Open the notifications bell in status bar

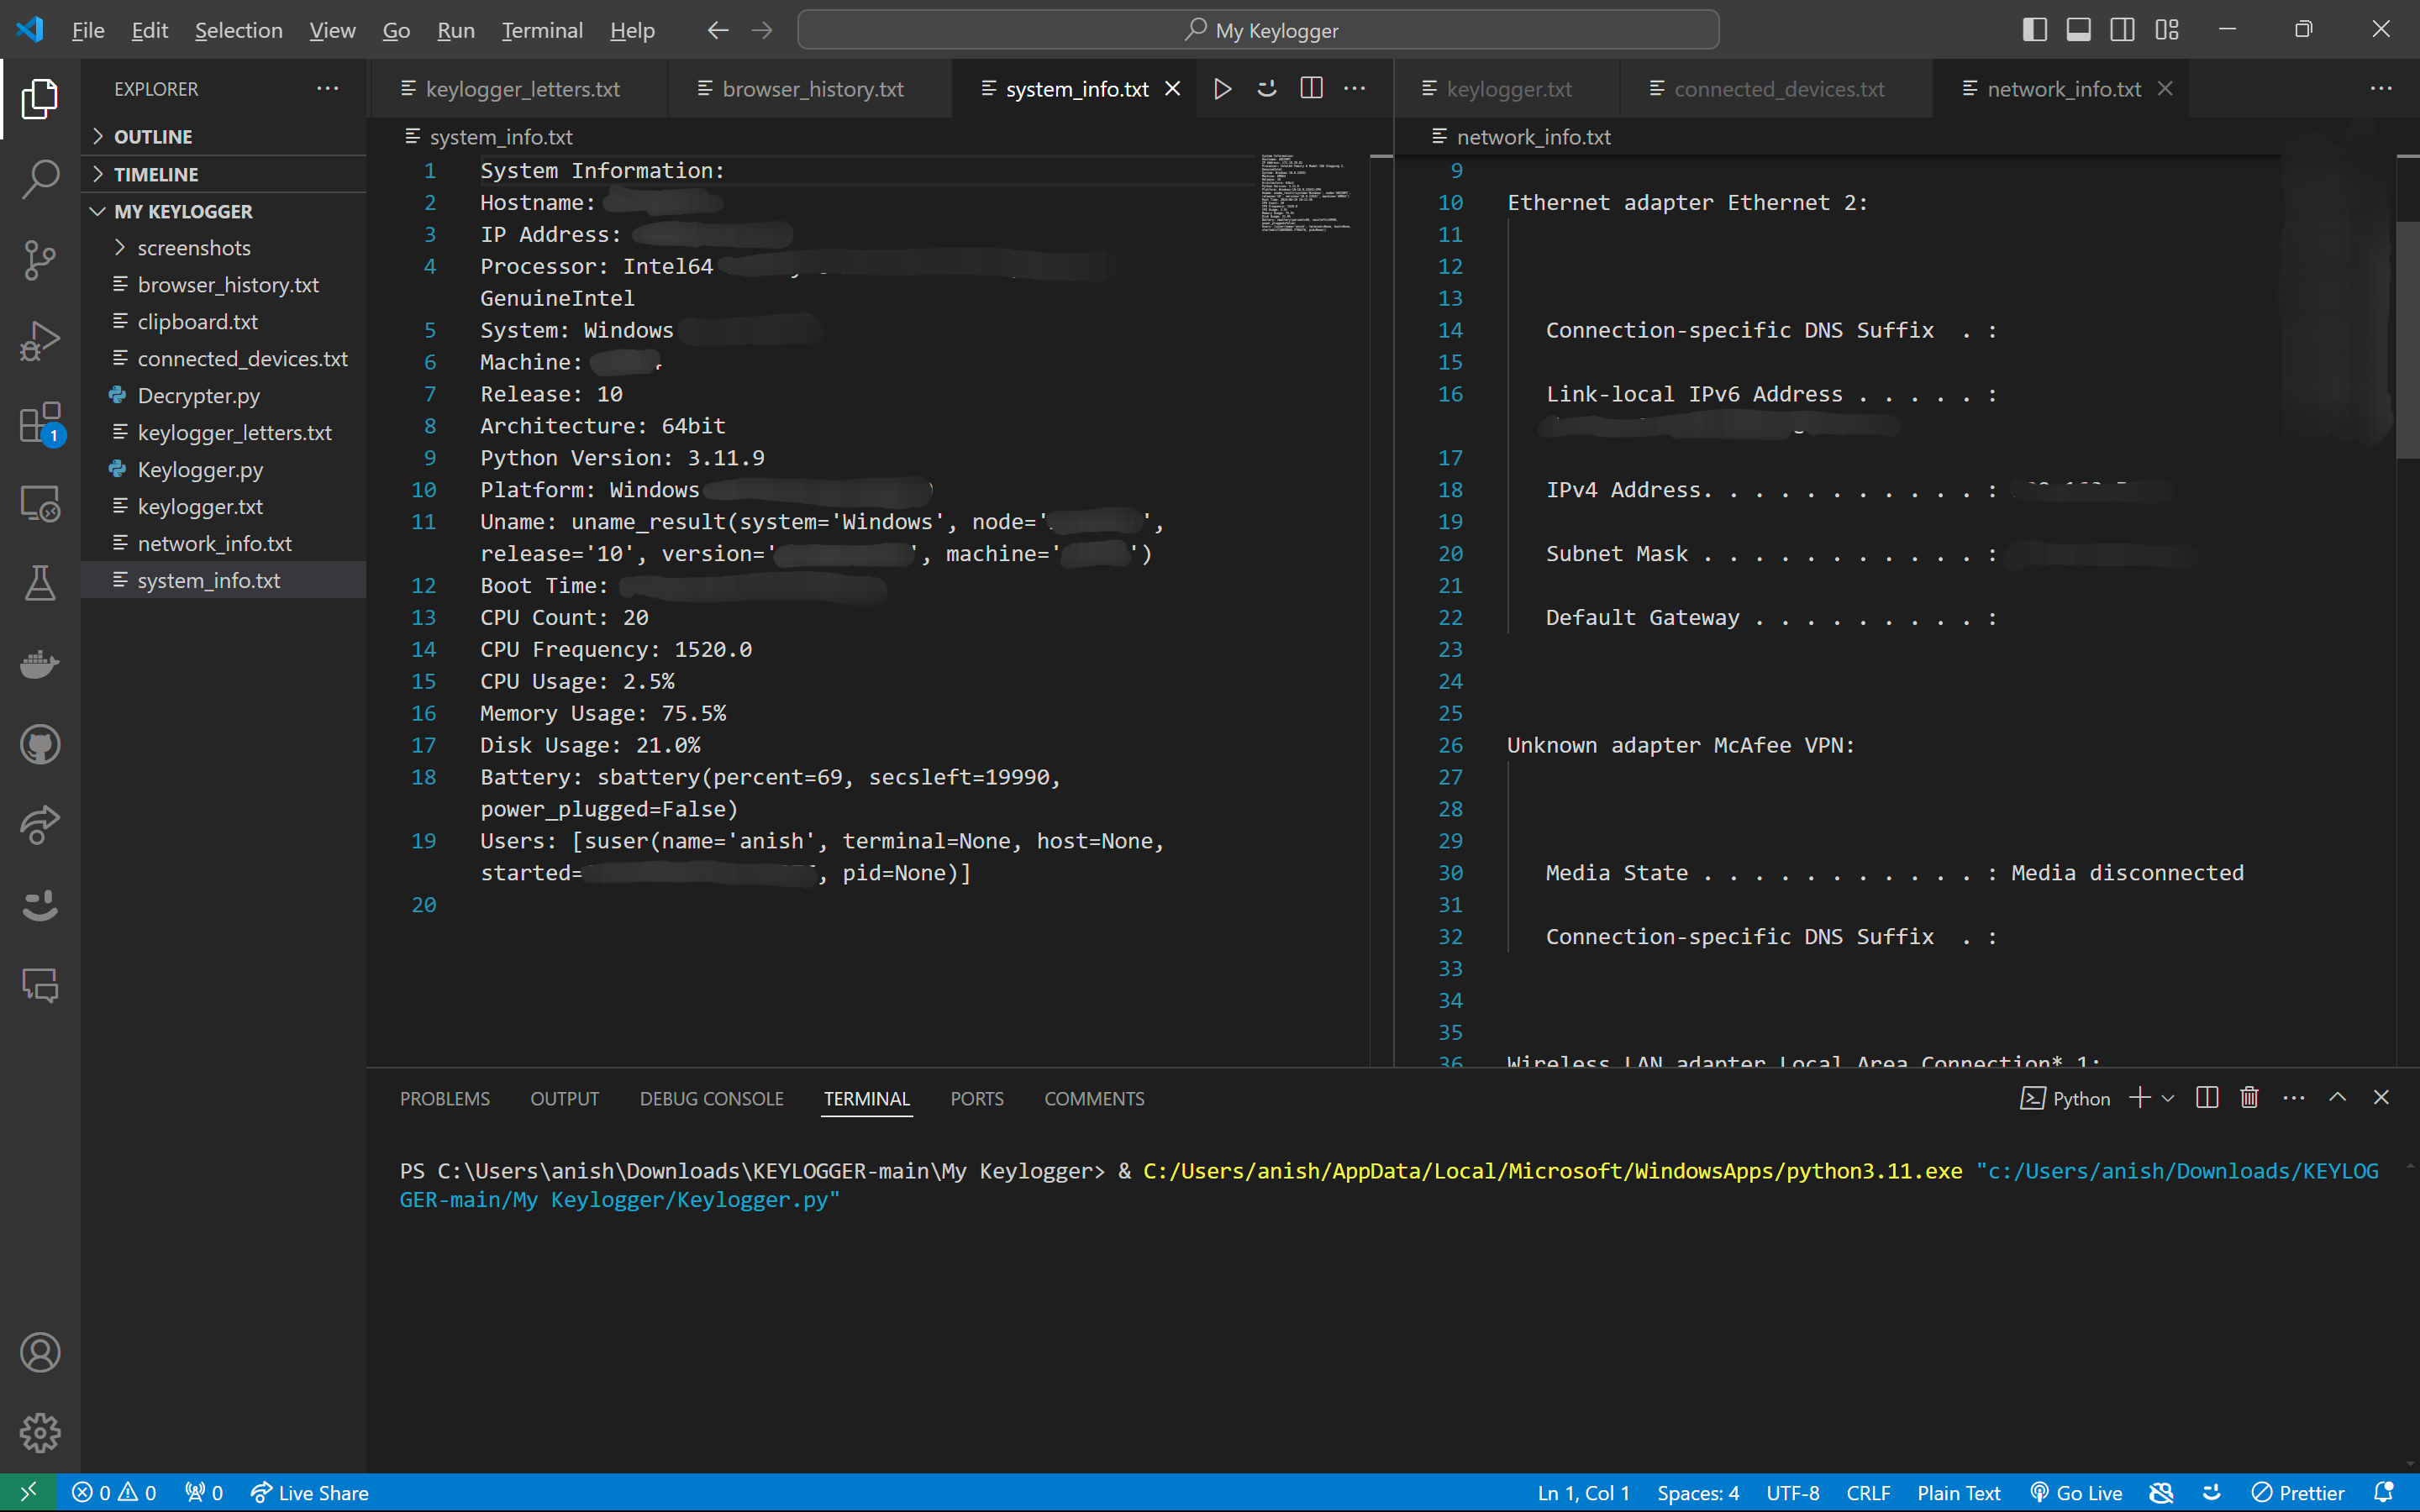[x=2384, y=1493]
